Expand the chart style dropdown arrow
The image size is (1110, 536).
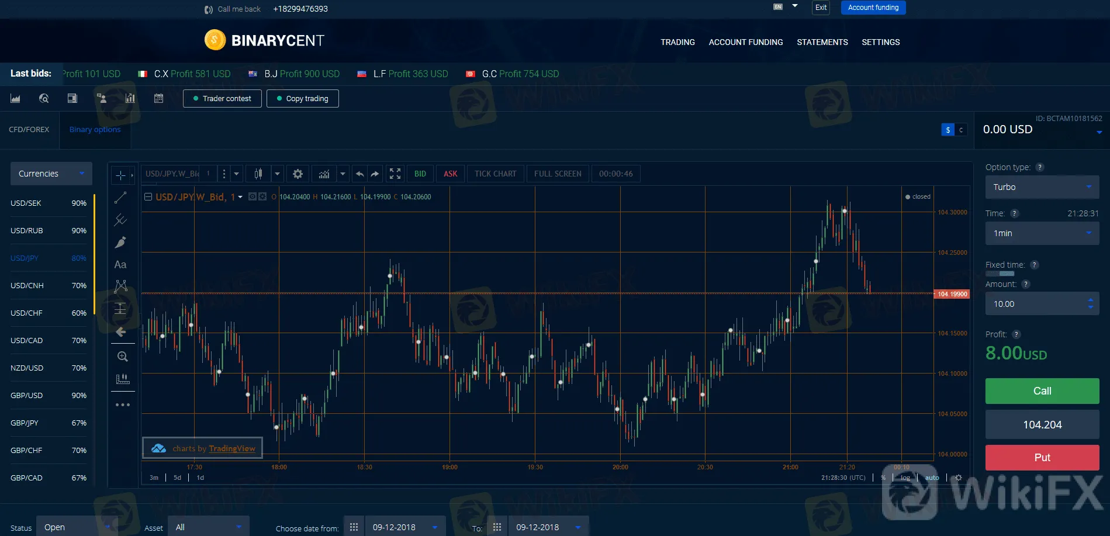tap(278, 174)
